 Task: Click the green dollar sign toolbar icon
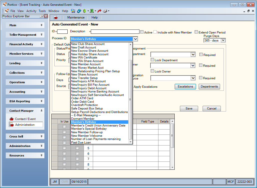click(85, 11)
